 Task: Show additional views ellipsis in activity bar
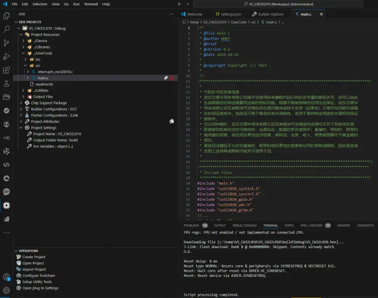click(7, 233)
